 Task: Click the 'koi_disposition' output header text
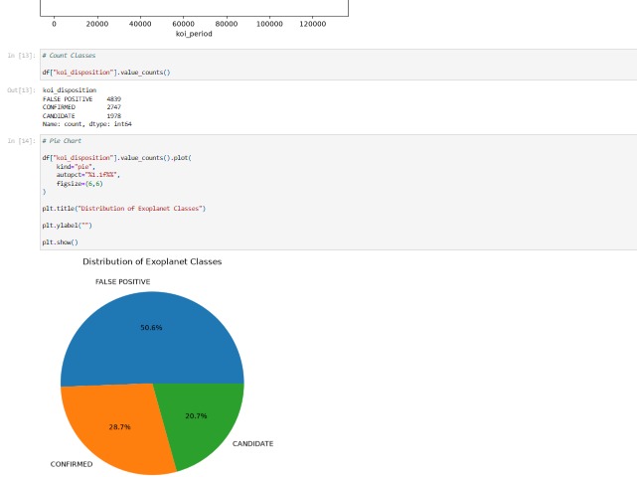[70, 90]
